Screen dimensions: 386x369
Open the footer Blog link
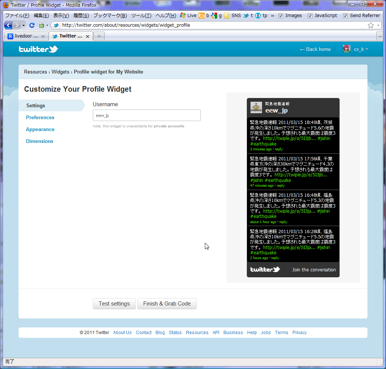160,333
